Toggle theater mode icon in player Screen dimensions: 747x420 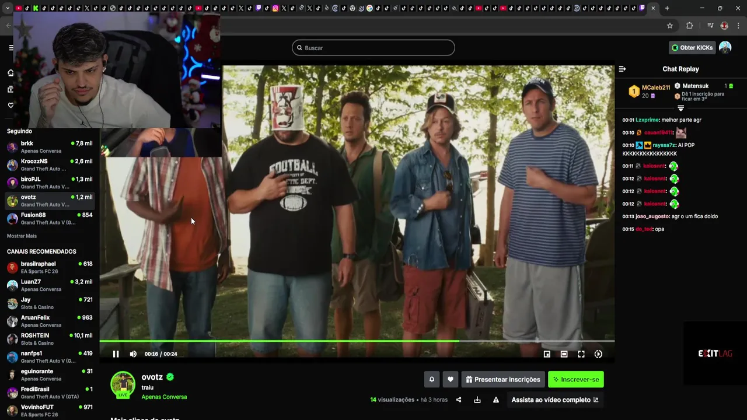pyautogui.click(x=564, y=354)
